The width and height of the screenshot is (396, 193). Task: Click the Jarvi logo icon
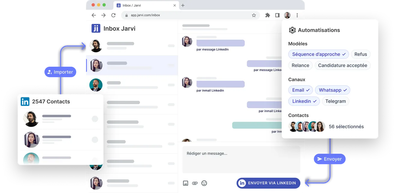tap(96, 28)
